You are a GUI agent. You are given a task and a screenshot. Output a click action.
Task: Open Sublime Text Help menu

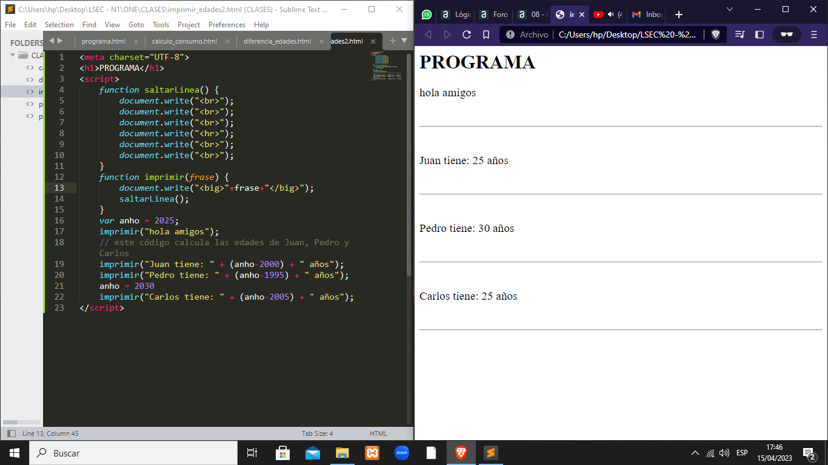pos(261,25)
